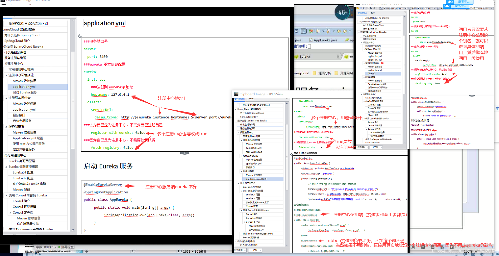
Task: Image size icon beside 1653 × 805像素
Action: (180, 252)
